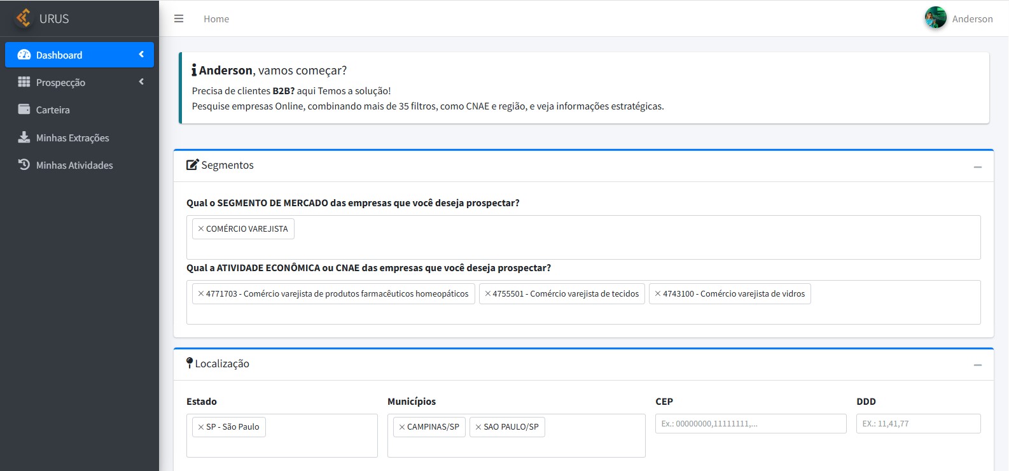Collapse the Localização panel

[977, 365]
